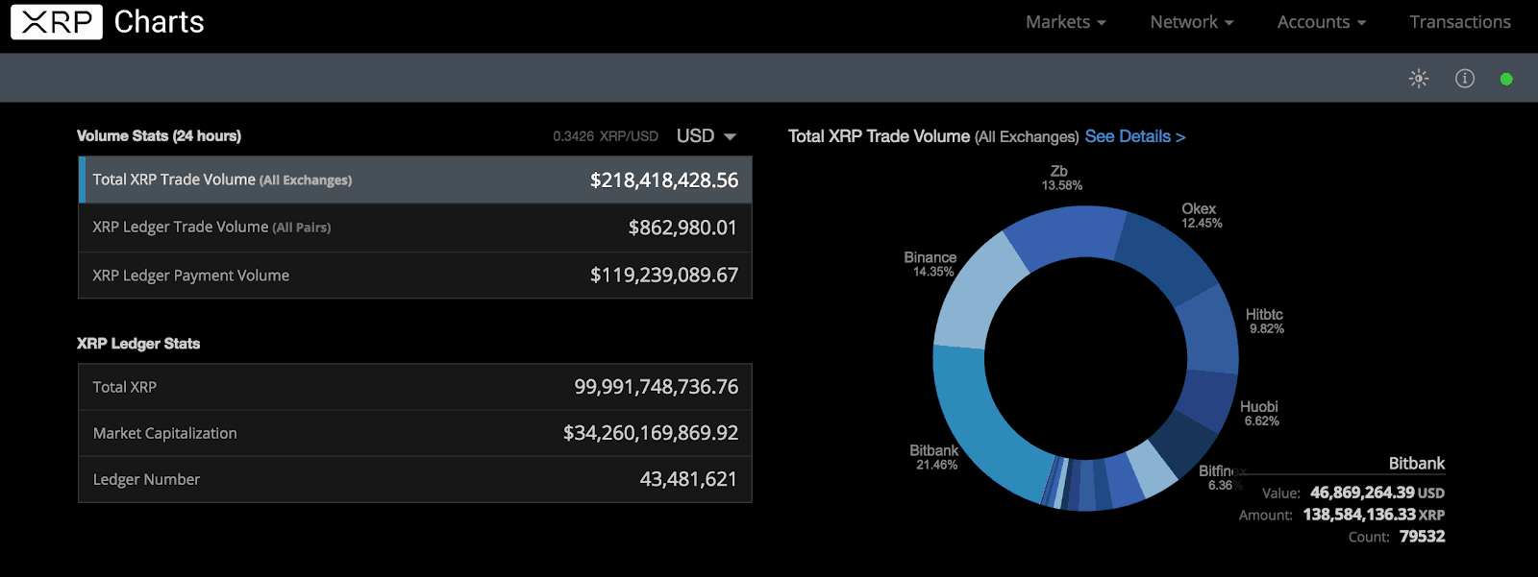Follow the See Details link

(1135, 136)
